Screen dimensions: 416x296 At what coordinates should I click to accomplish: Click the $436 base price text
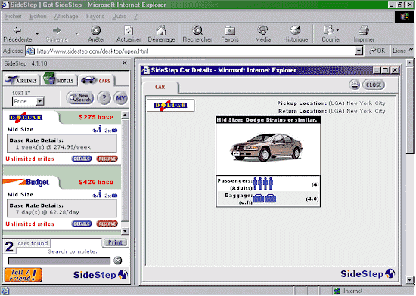[x=96, y=182]
